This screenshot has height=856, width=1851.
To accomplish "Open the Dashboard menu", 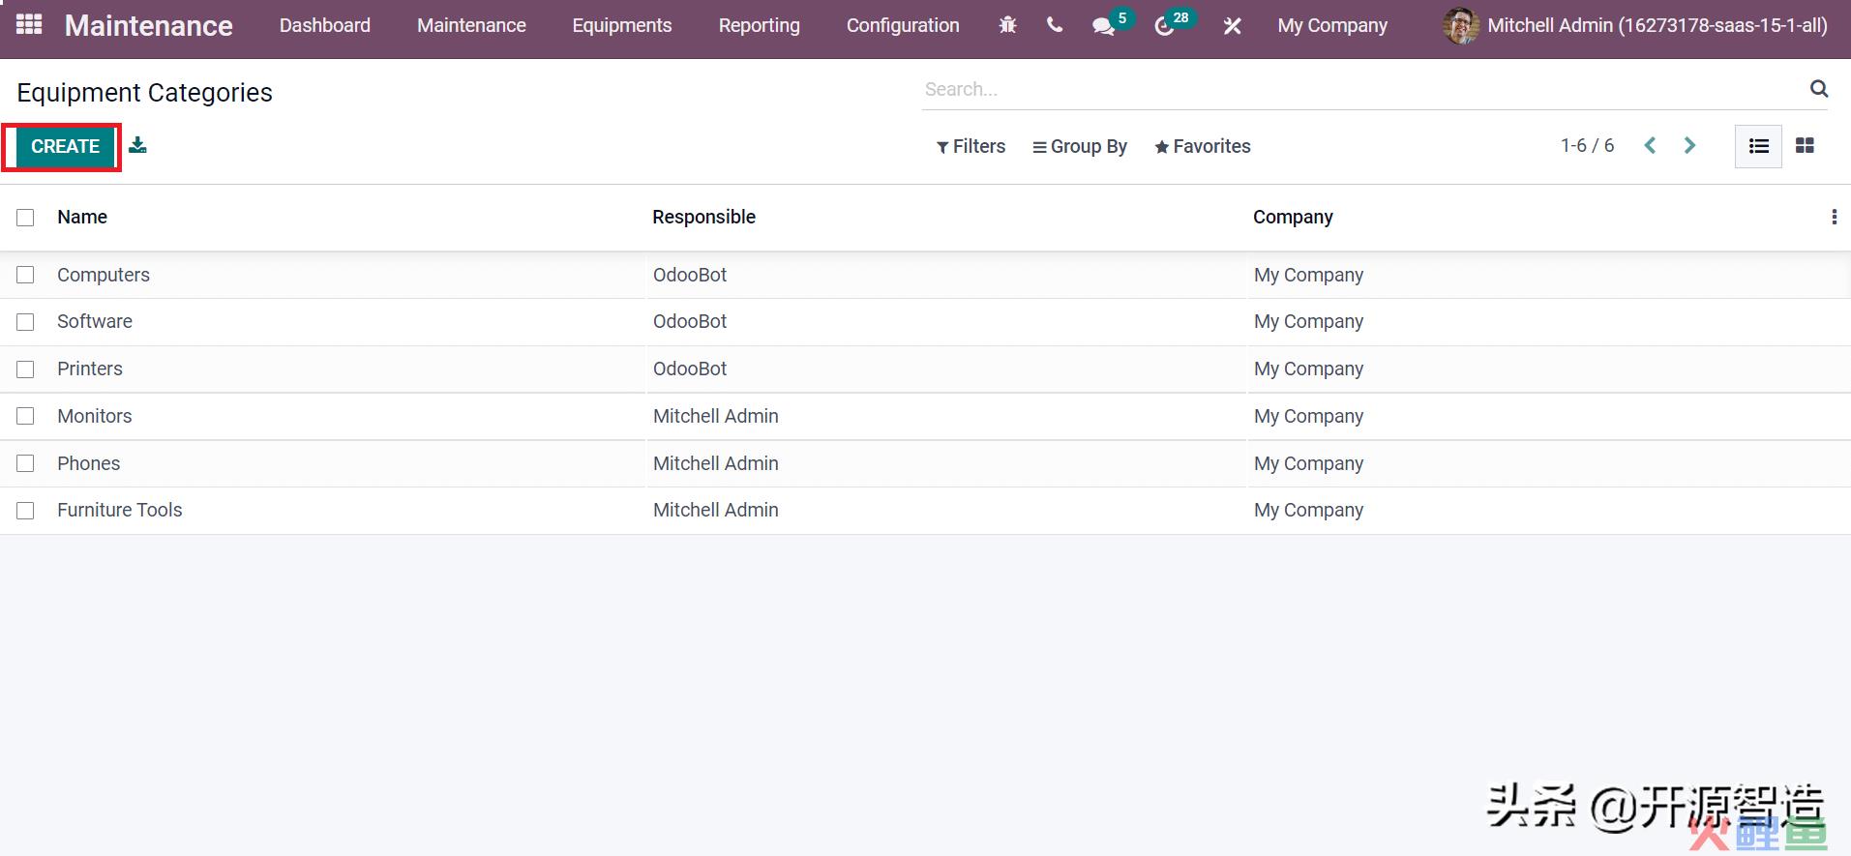I will tap(325, 25).
